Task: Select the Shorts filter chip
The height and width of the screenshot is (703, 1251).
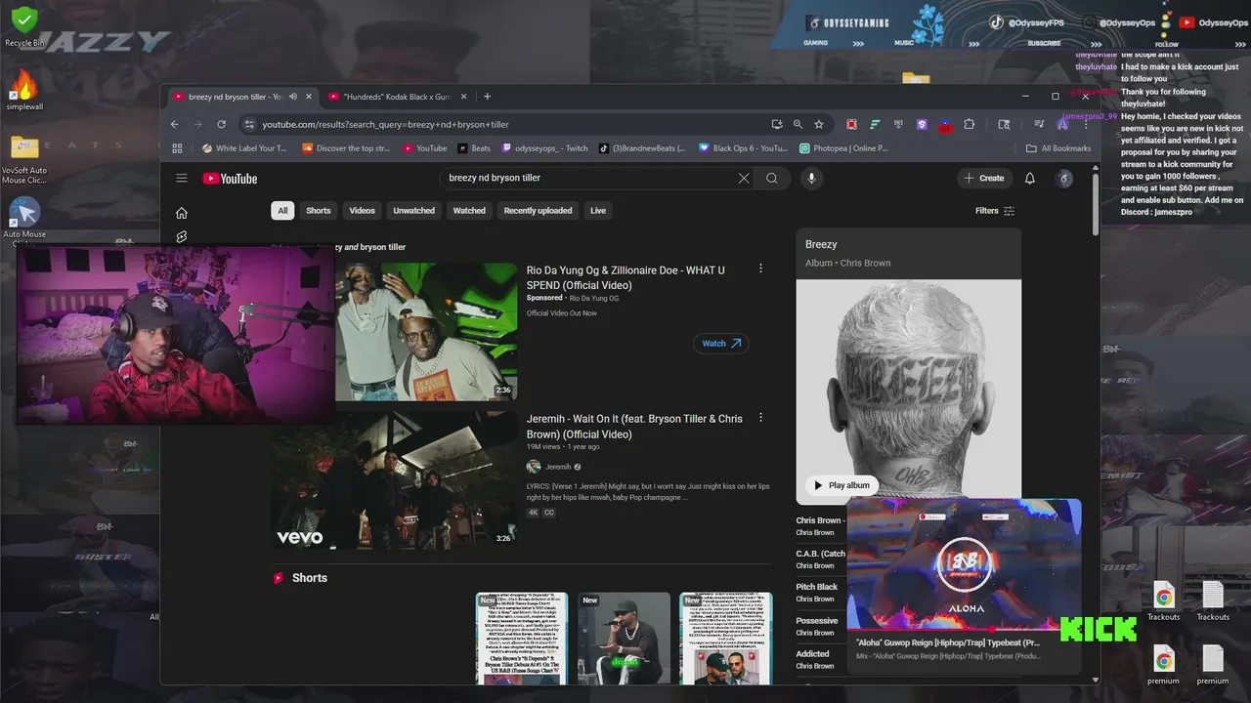Action: (x=319, y=210)
